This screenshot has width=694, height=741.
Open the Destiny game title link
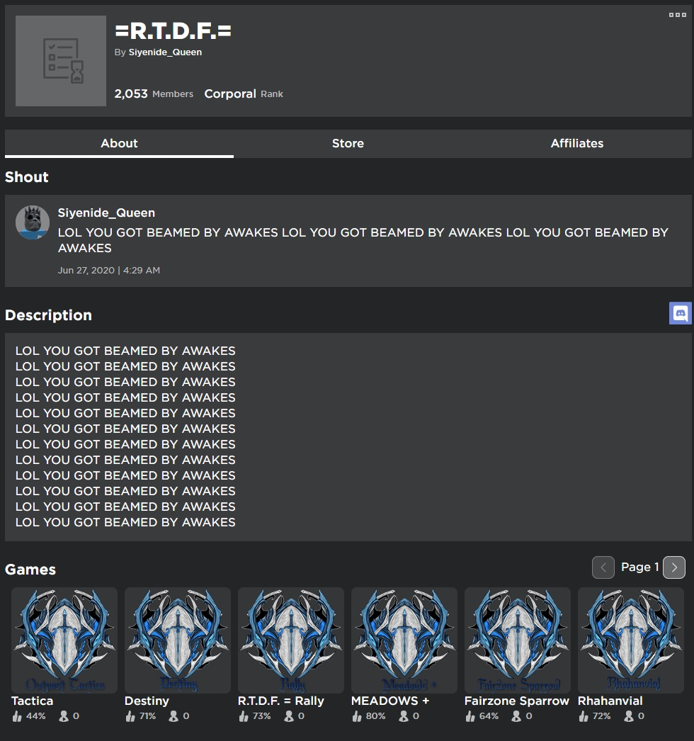[x=147, y=701]
